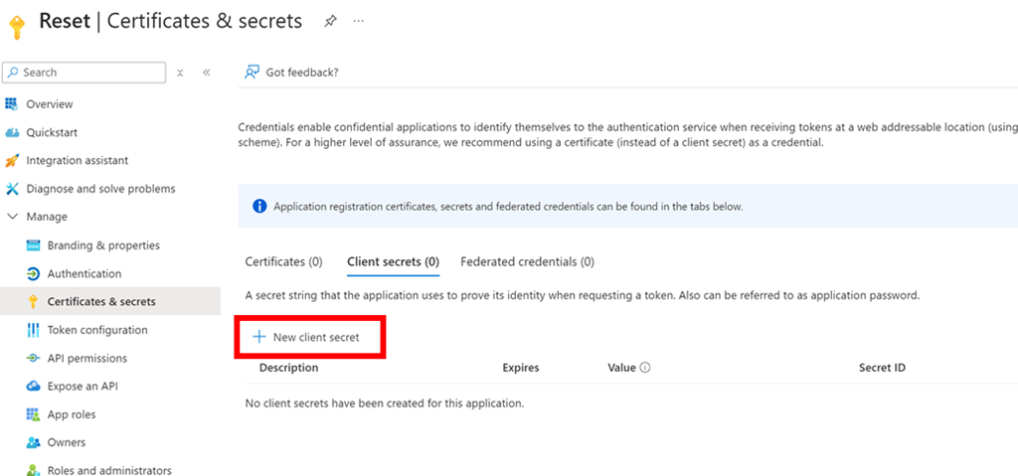Clear the sidebar search with X button
1018x476 pixels.
[180, 73]
